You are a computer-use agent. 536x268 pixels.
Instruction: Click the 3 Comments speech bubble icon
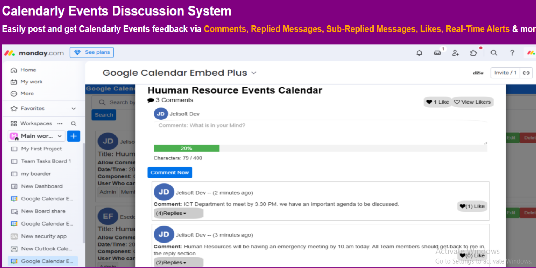click(151, 100)
